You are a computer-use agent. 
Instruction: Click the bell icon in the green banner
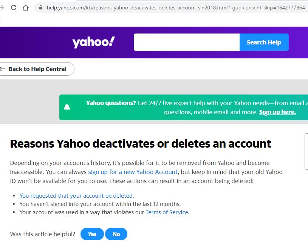pyautogui.click(x=67, y=107)
